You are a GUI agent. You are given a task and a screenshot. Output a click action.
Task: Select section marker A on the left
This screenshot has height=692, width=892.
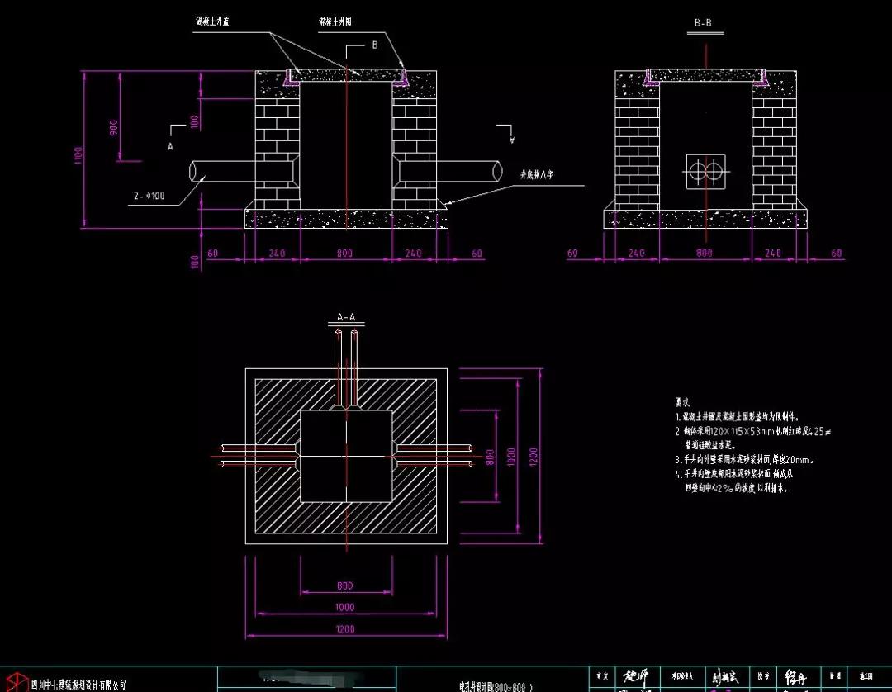tap(171, 145)
